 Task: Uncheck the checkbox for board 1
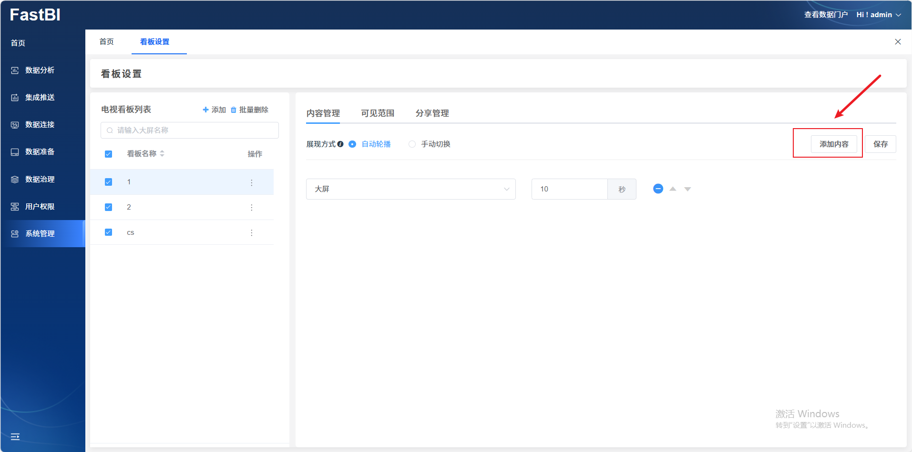[x=109, y=182]
